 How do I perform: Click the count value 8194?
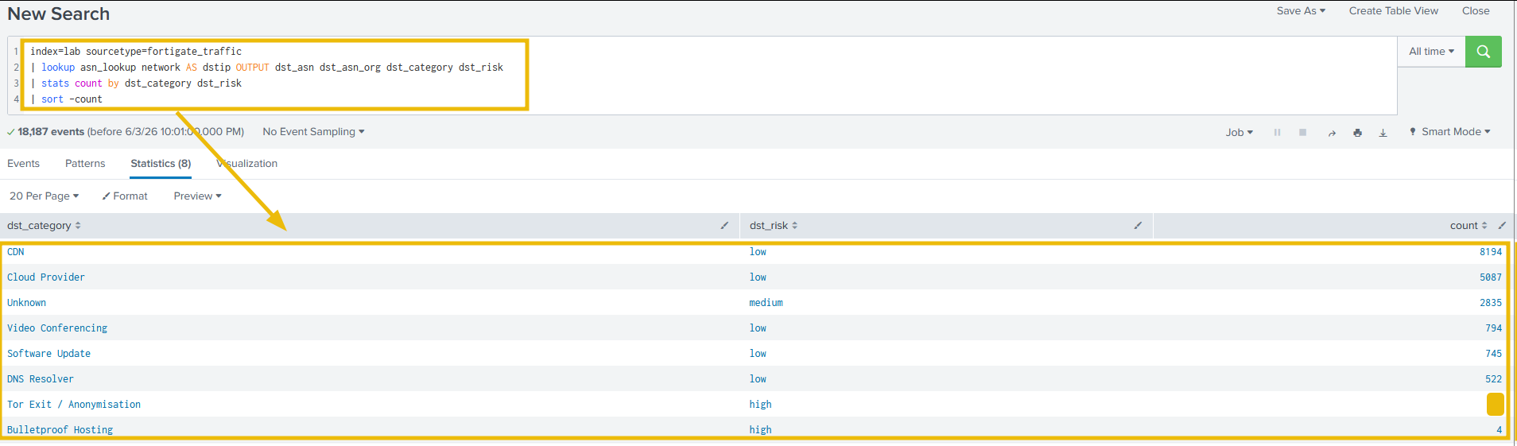click(1491, 252)
